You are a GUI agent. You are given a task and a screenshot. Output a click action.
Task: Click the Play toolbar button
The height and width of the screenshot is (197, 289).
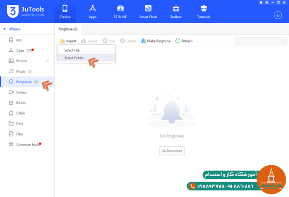(109, 41)
